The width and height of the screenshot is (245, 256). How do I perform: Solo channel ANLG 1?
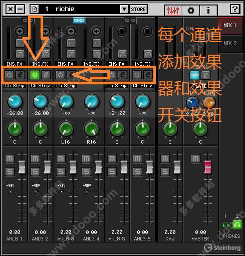point(10,172)
